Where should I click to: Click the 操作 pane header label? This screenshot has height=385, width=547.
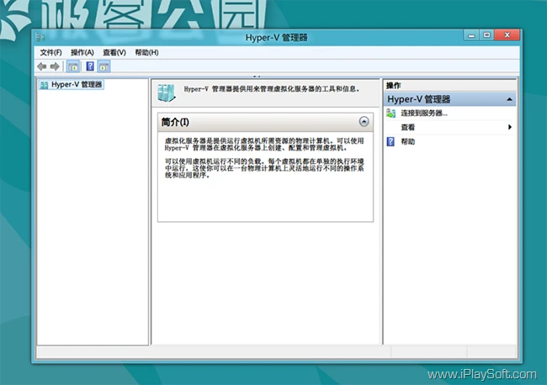[394, 86]
